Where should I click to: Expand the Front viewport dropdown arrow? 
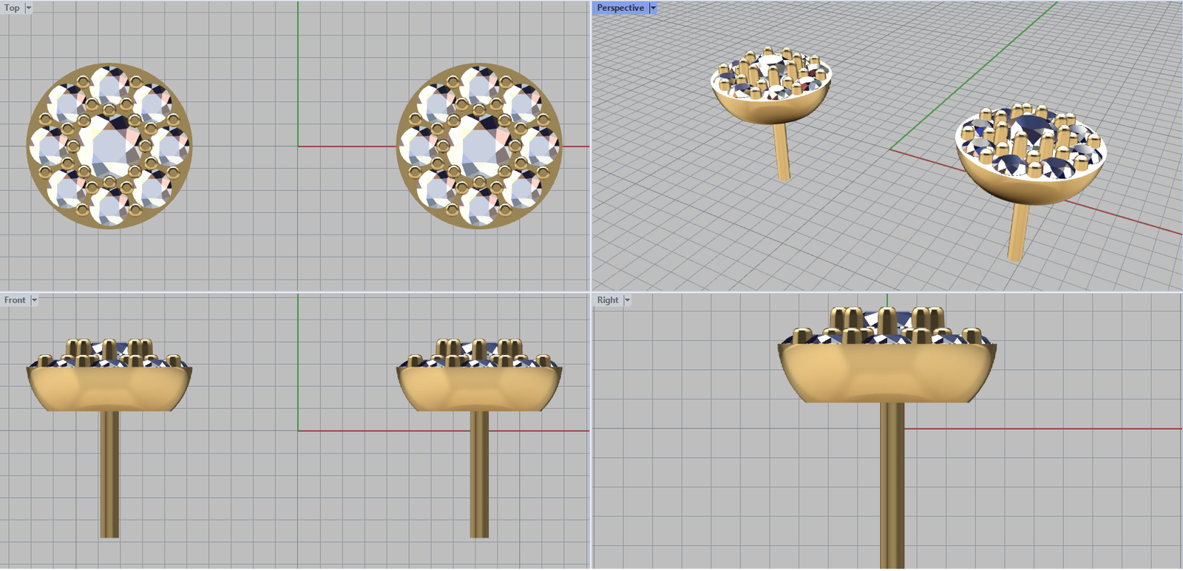click(x=34, y=300)
